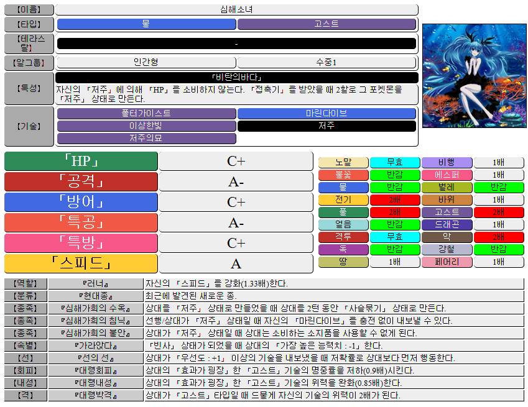Click the 수중1 egg group cell

click(x=327, y=62)
